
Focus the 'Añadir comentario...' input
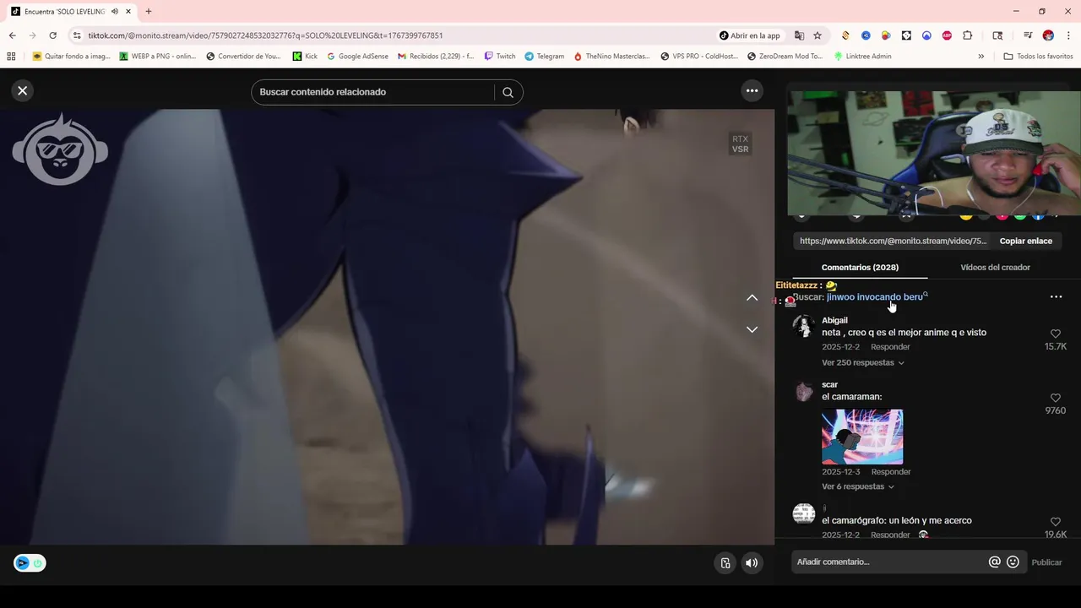coord(887,562)
